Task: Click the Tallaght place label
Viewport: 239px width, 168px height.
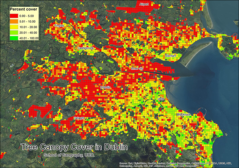Action: [x=79, y=118]
